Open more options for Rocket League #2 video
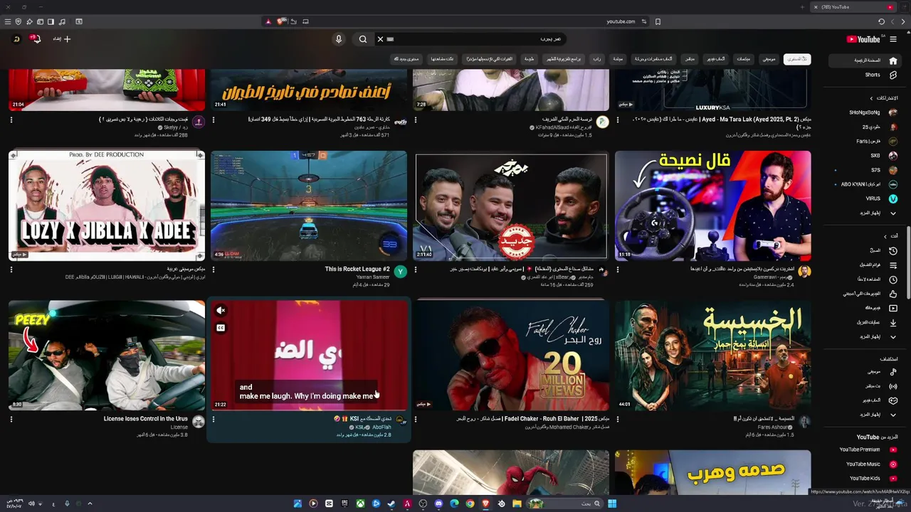Screen dimensions: 911x512 click(x=214, y=270)
